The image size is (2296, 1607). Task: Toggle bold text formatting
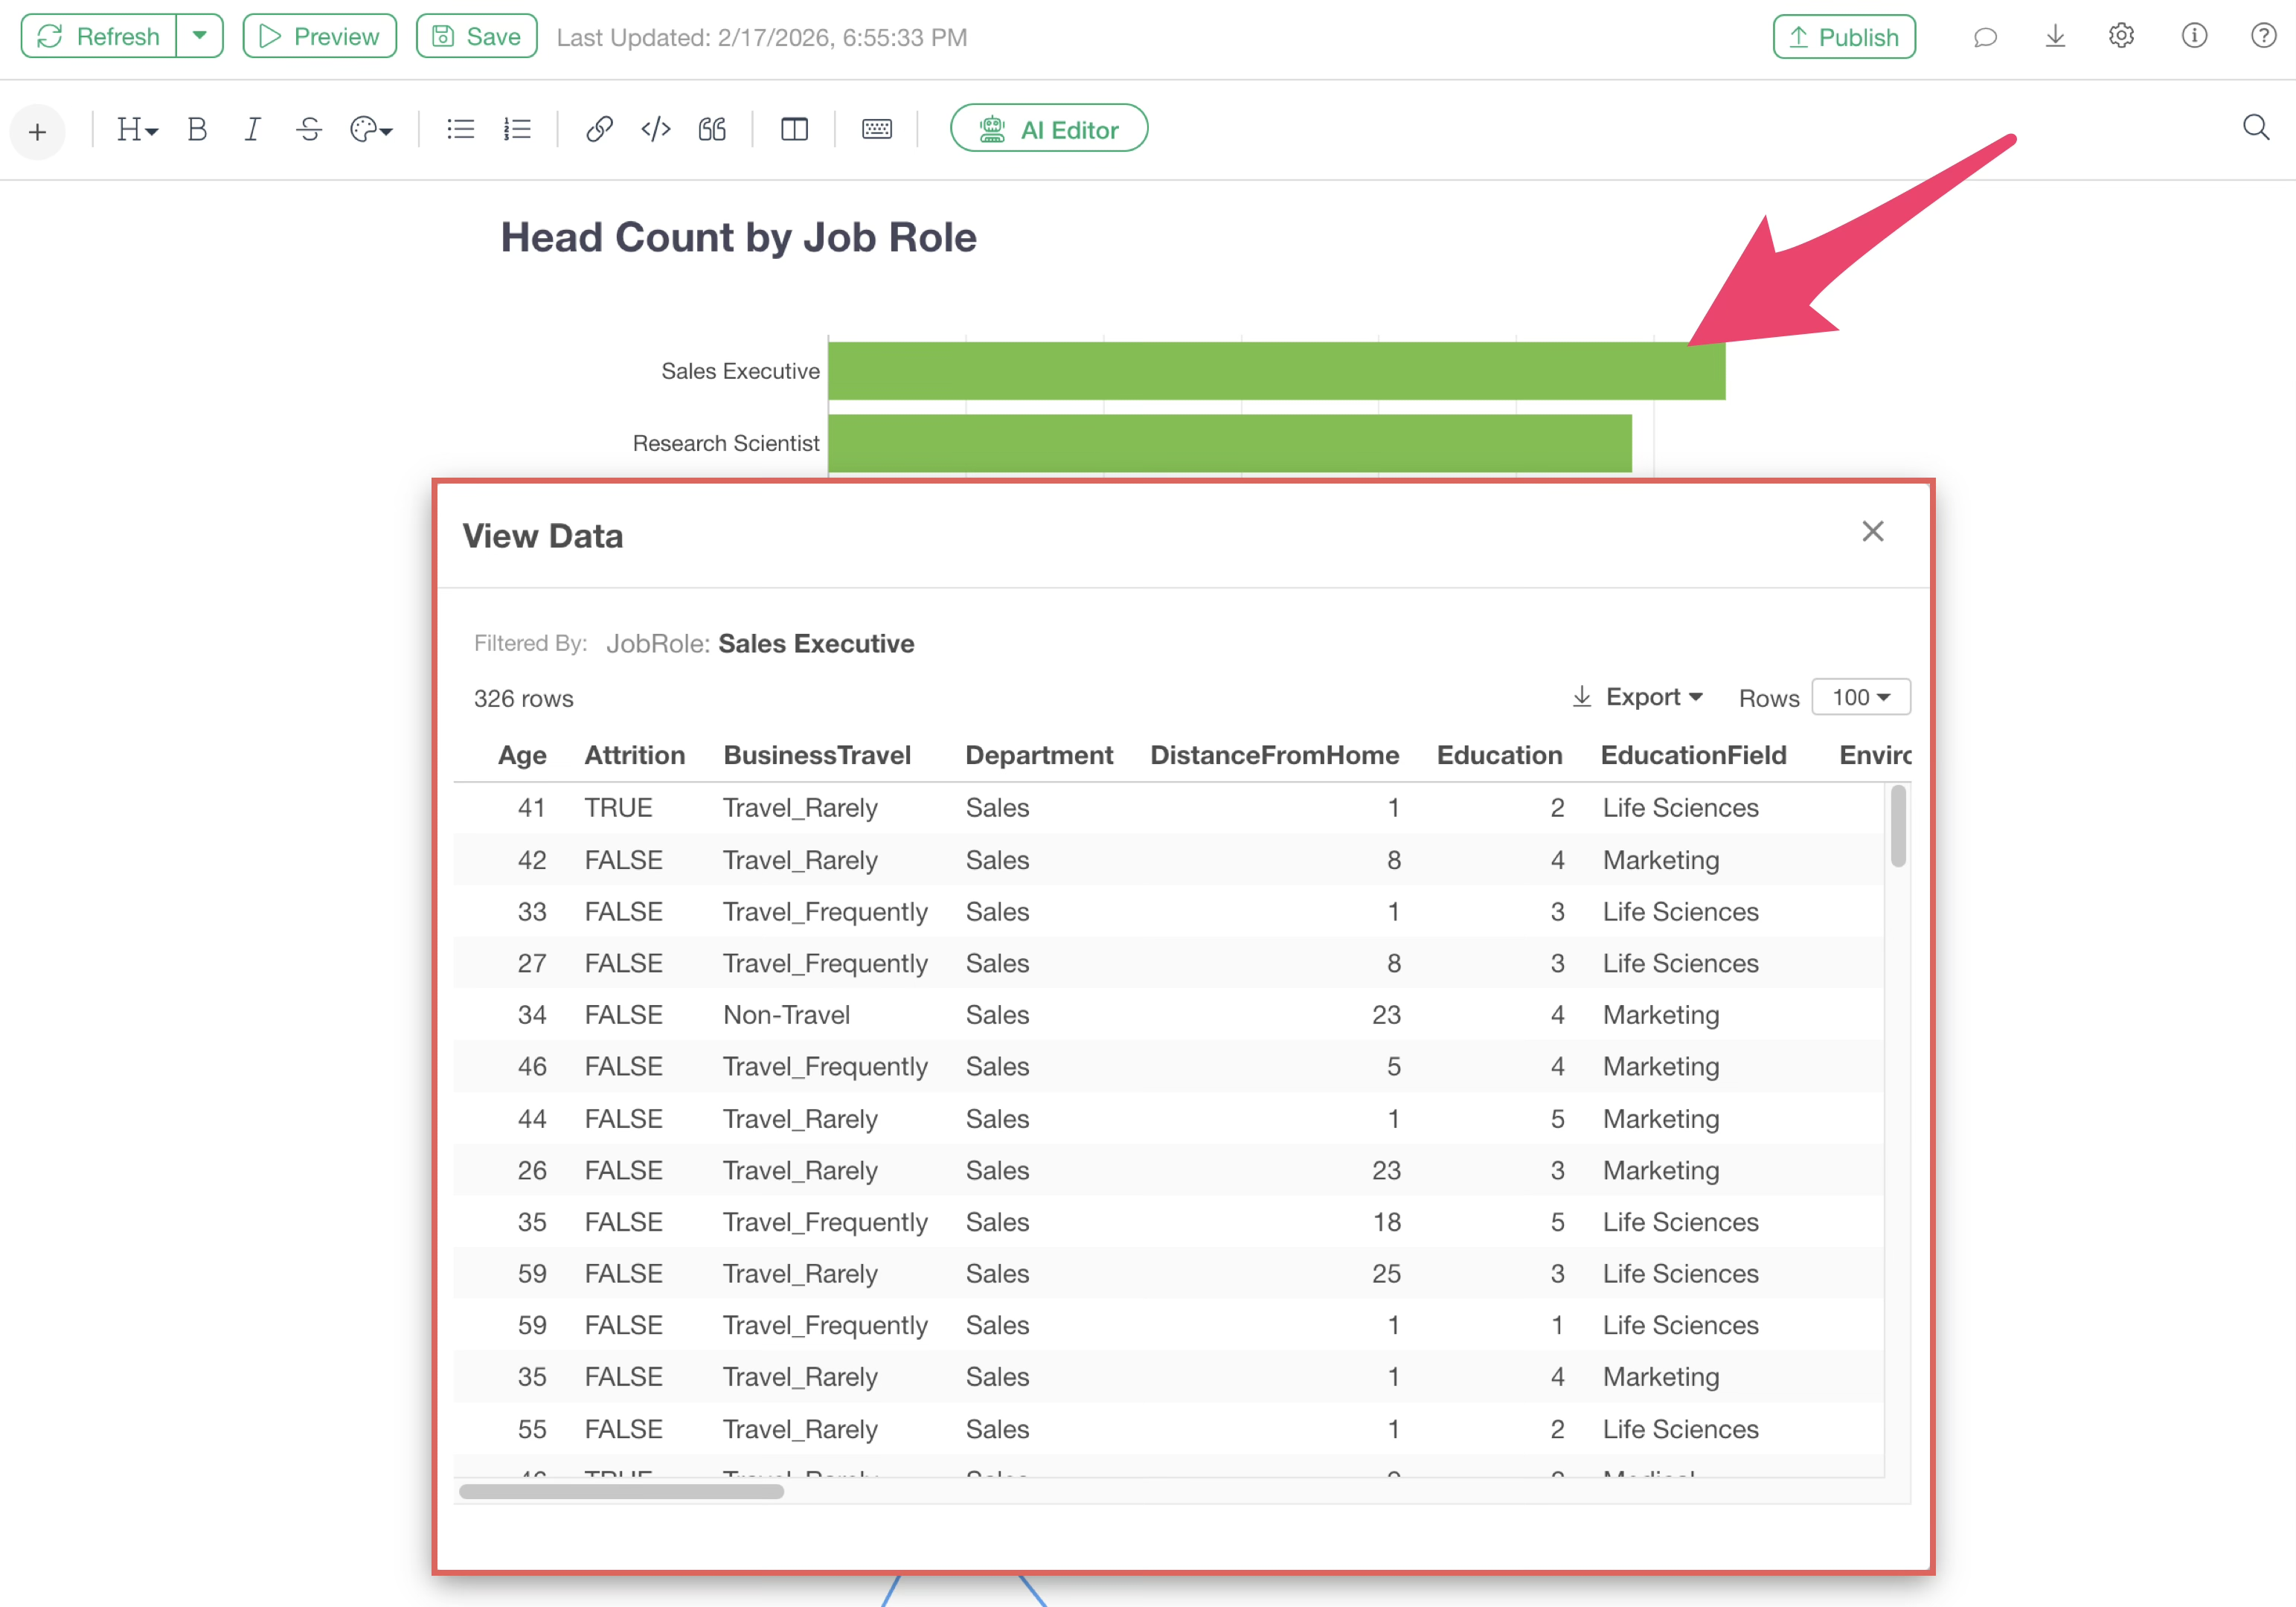197,129
